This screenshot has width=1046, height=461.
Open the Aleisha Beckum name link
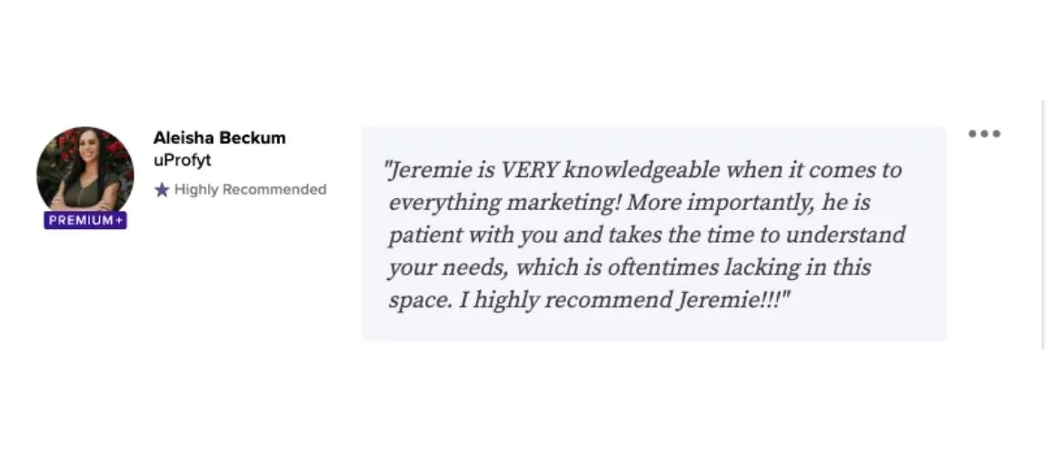pos(220,138)
